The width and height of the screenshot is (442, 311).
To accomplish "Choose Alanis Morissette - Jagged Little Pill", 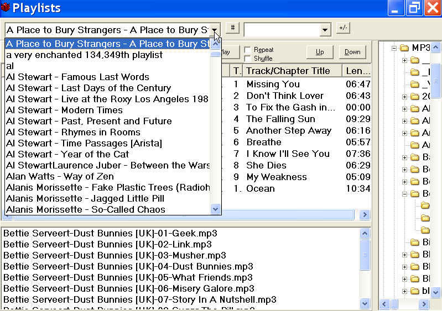I will [108, 198].
